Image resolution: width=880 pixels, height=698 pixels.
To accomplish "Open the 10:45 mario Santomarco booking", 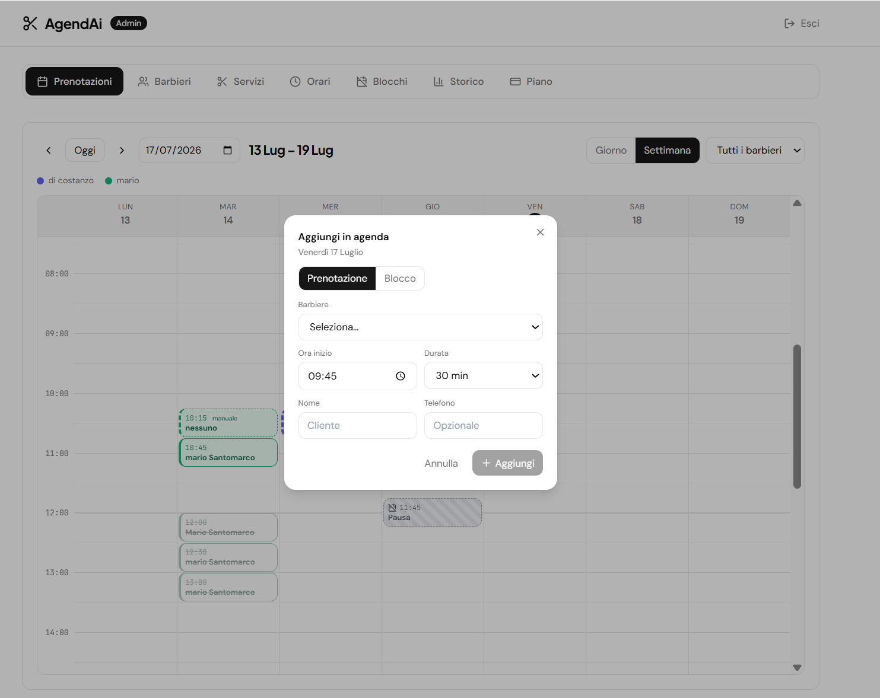I will pos(228,452).
